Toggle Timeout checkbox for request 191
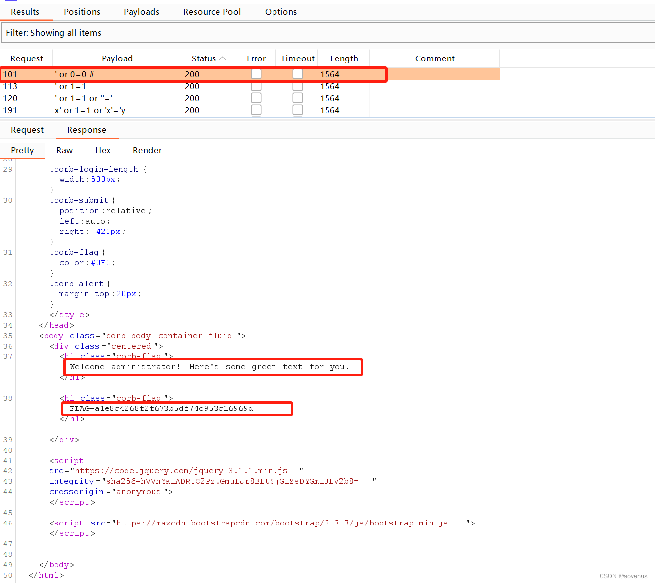The image size is (655, 583). [298, 110]
